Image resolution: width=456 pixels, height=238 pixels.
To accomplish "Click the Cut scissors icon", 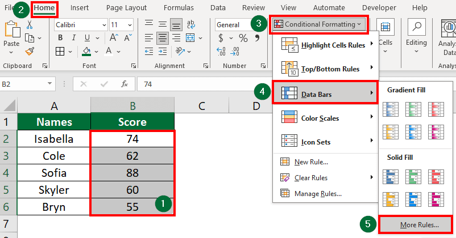I will (x=30, y=25).
